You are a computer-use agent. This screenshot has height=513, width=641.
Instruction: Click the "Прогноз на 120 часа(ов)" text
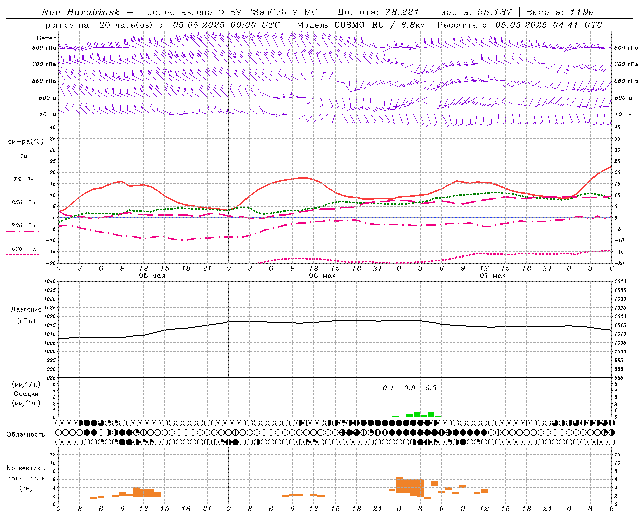[x=96, y=25]
